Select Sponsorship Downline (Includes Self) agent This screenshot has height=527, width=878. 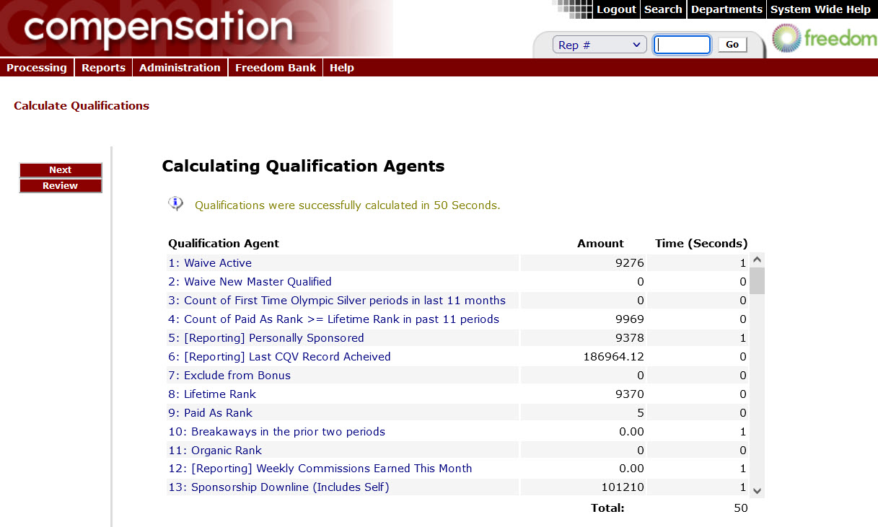(x=289, y=487)
